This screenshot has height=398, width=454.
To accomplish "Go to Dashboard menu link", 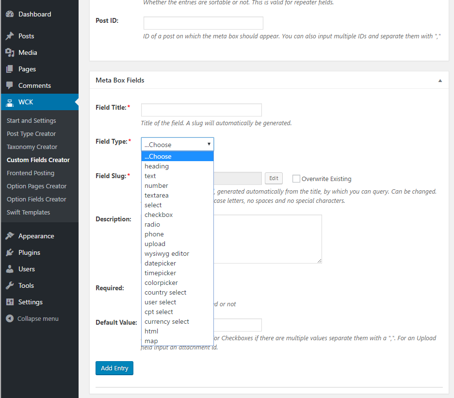I will (x=35, y=14).
